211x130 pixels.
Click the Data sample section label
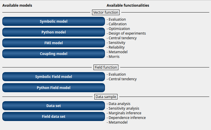click(106, 97)
